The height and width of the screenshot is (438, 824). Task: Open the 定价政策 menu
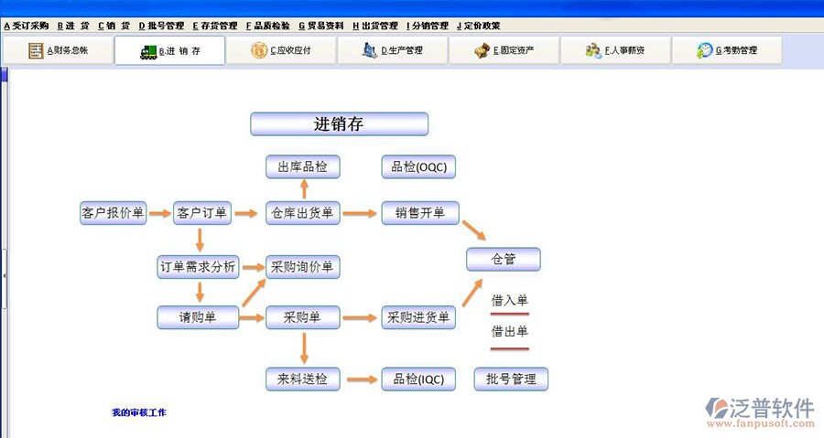tap(479, 26)
